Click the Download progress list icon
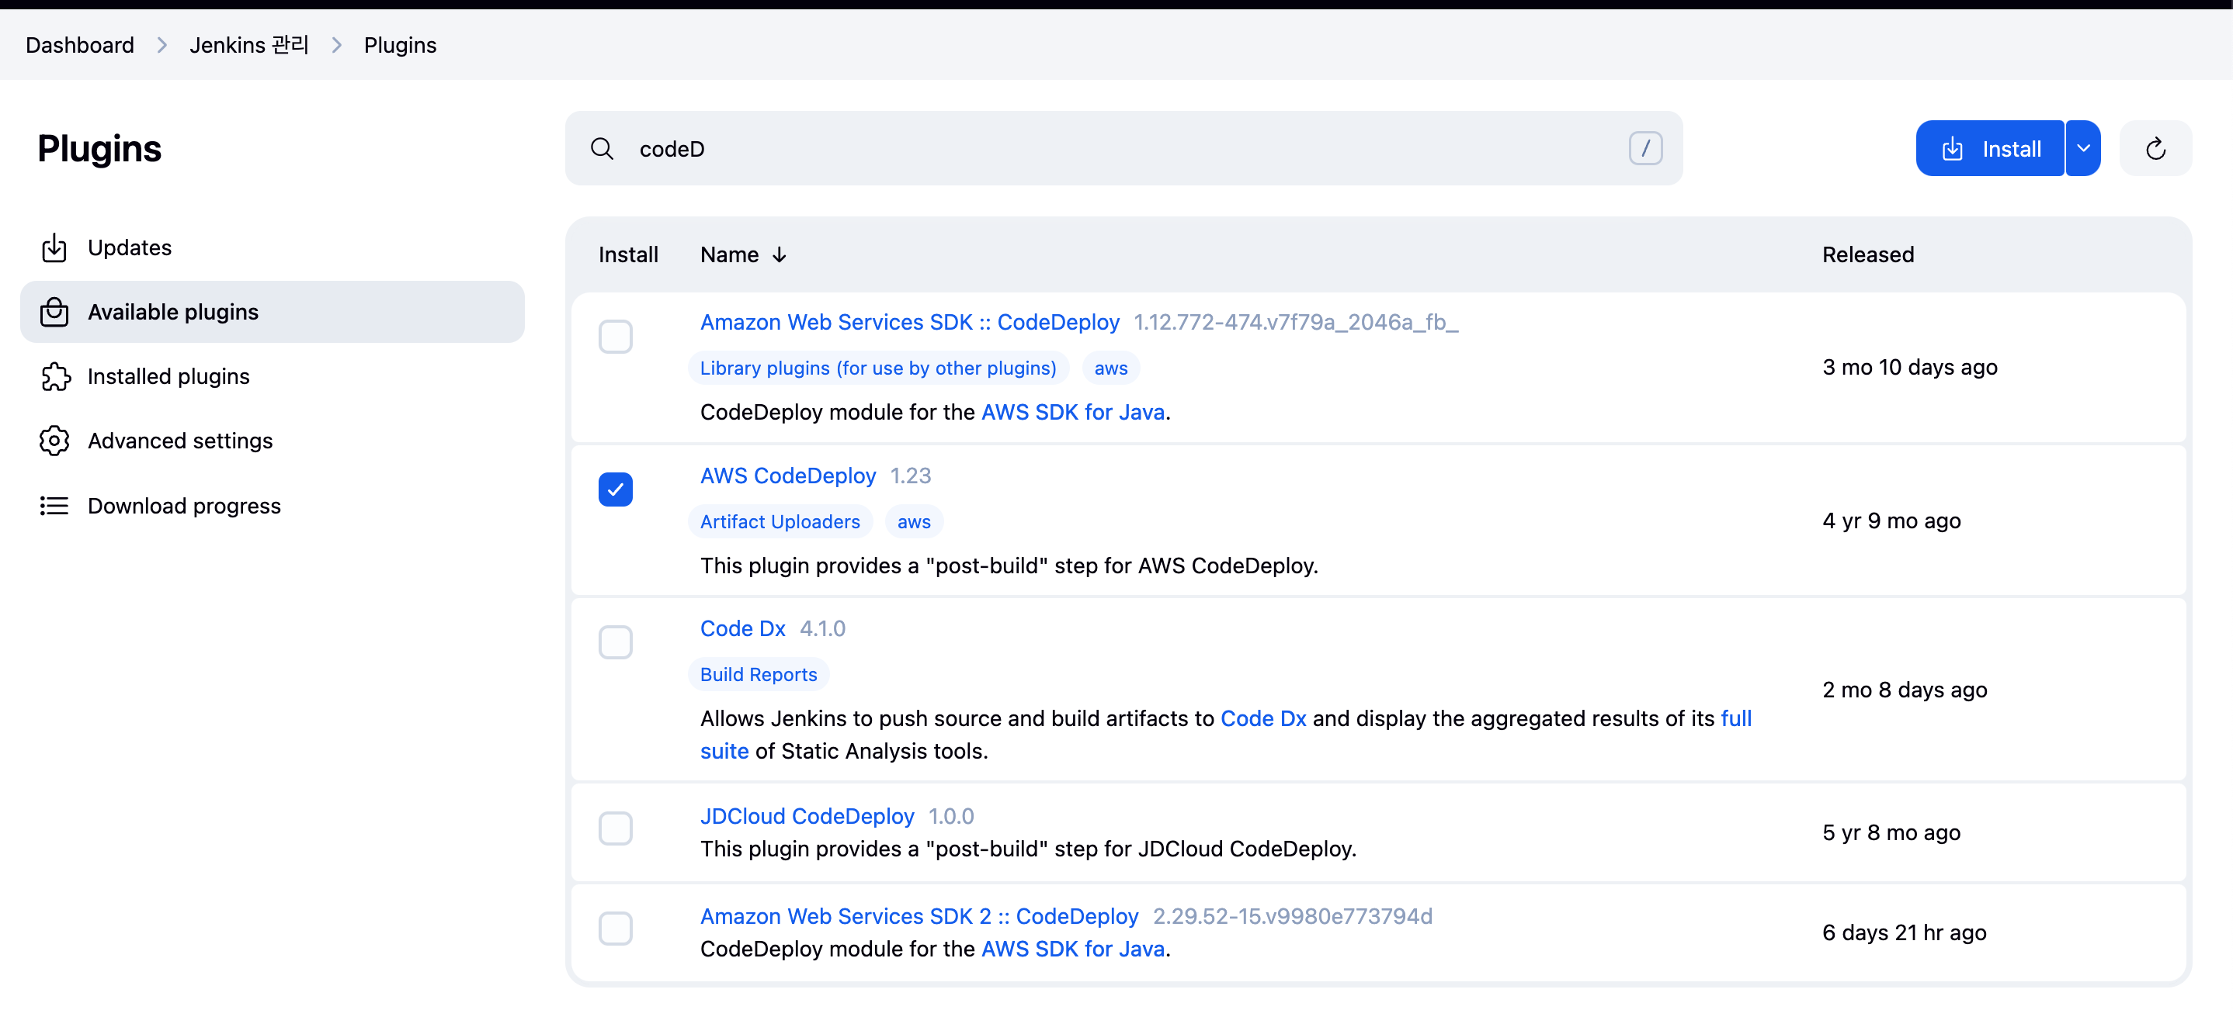 (54, 506)
